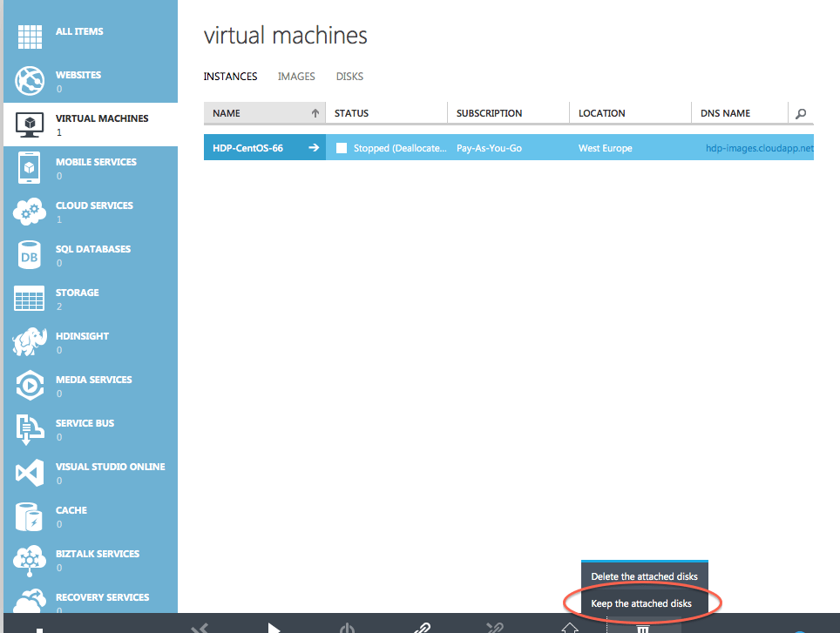Image resolution: width=840 pixels, height=633 pixels.
Task: Switch to the IMAGES tab
Action: (296, 77)
